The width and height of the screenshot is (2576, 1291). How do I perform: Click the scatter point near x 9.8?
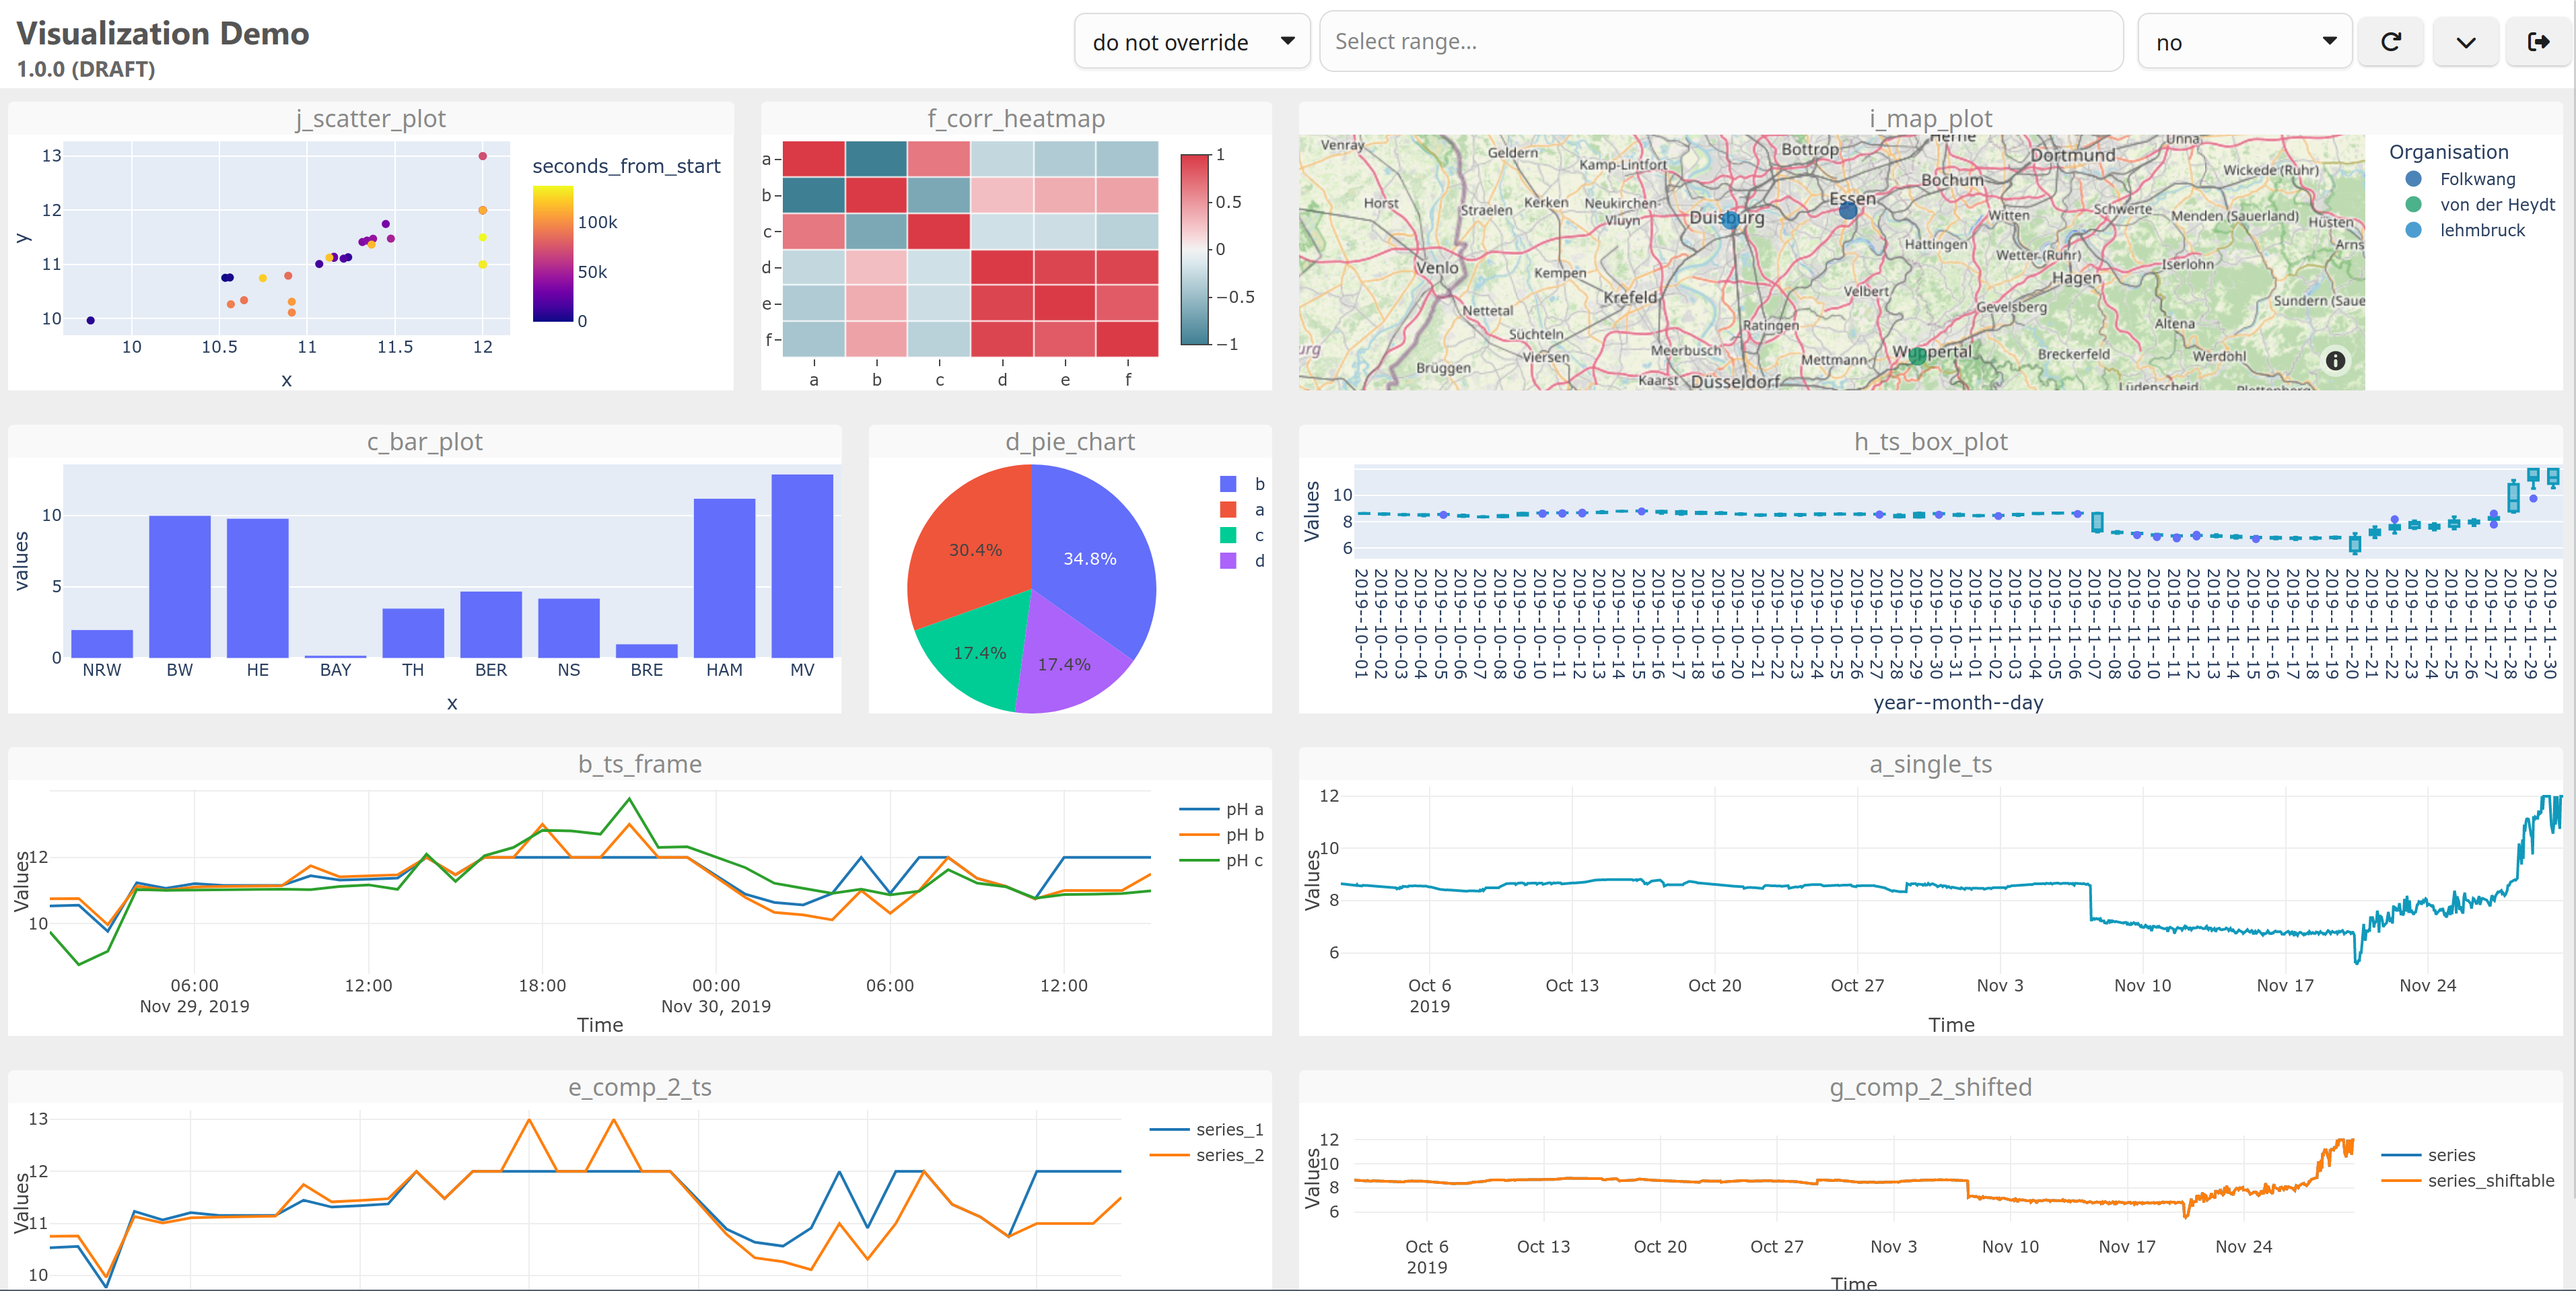[x=91, y=320]
